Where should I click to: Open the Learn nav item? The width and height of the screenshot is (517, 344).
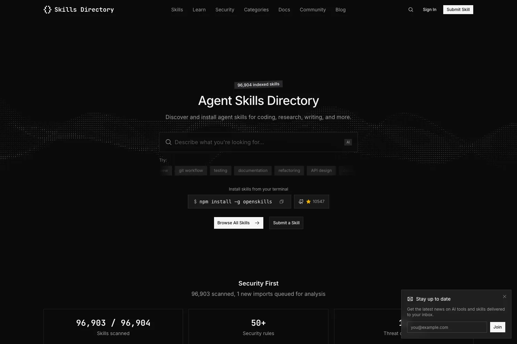click(199, 10)
